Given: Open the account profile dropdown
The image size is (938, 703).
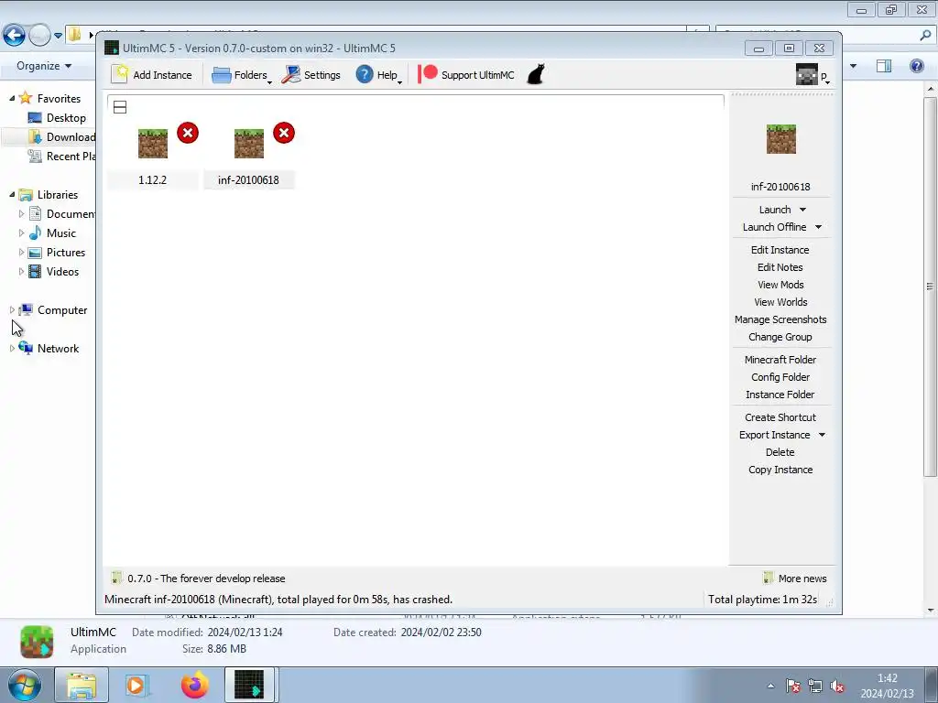Looking at the screenshot, I should 813,75.
